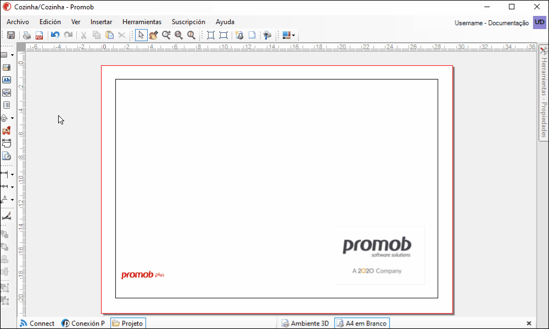This screenshot has height=329, width=549.
Task: Click the printer icon to print
Action: 26,35
